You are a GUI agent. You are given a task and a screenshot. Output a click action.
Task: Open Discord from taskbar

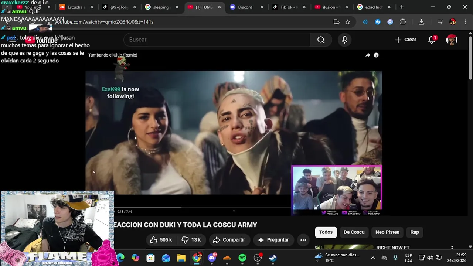[212, 258]
